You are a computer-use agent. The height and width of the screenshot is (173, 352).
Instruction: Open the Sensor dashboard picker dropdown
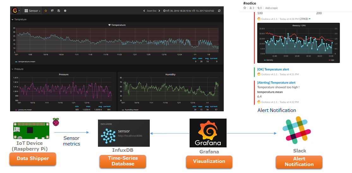click(32, 10)
